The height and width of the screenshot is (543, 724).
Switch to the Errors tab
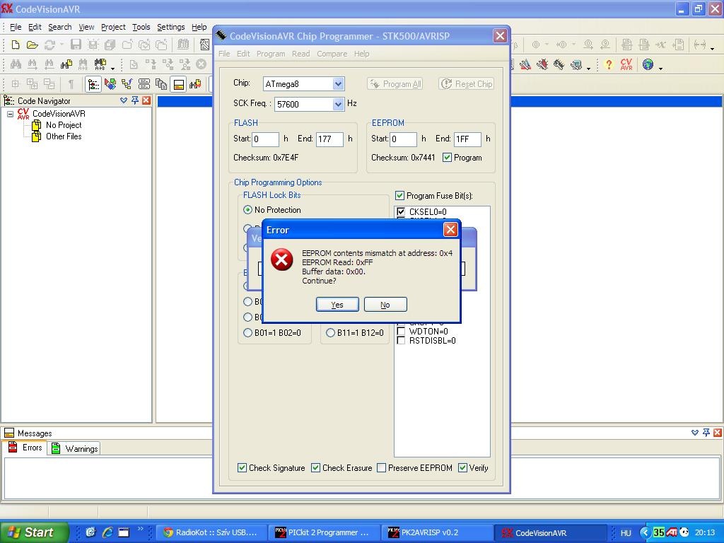coord(25,448)
